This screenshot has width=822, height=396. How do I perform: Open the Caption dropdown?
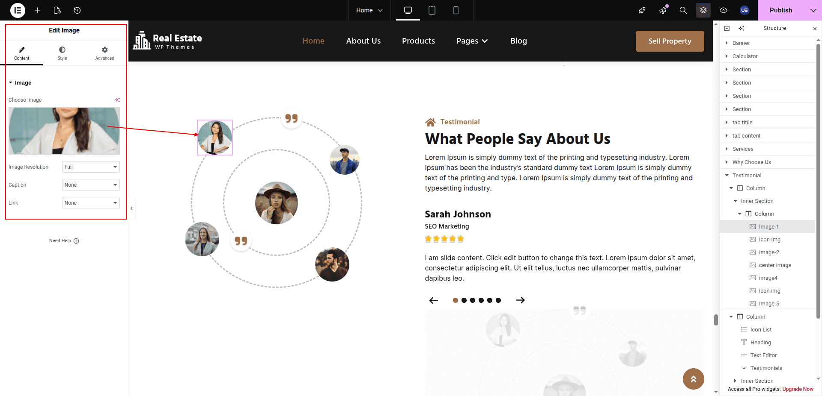coord(91,185)
